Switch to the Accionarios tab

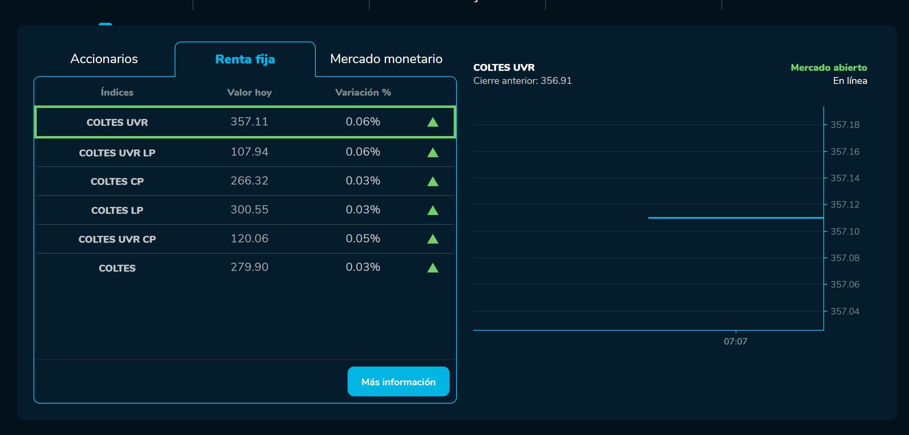[x=104, y=59]
